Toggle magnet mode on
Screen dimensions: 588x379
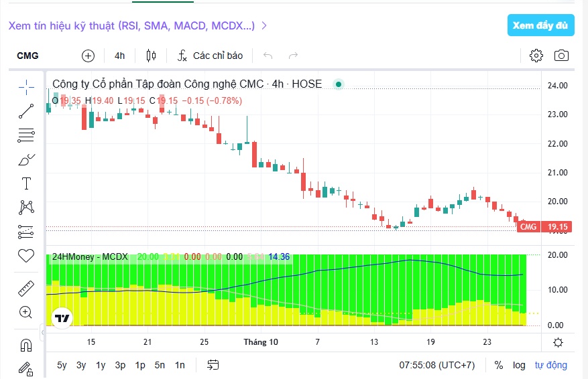coord(26,346)
